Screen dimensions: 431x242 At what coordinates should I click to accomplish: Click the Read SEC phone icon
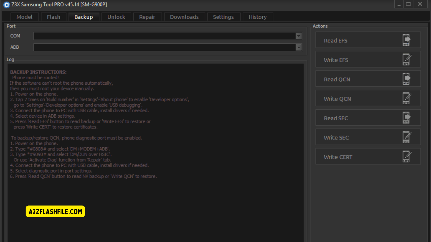coord(406,118)
